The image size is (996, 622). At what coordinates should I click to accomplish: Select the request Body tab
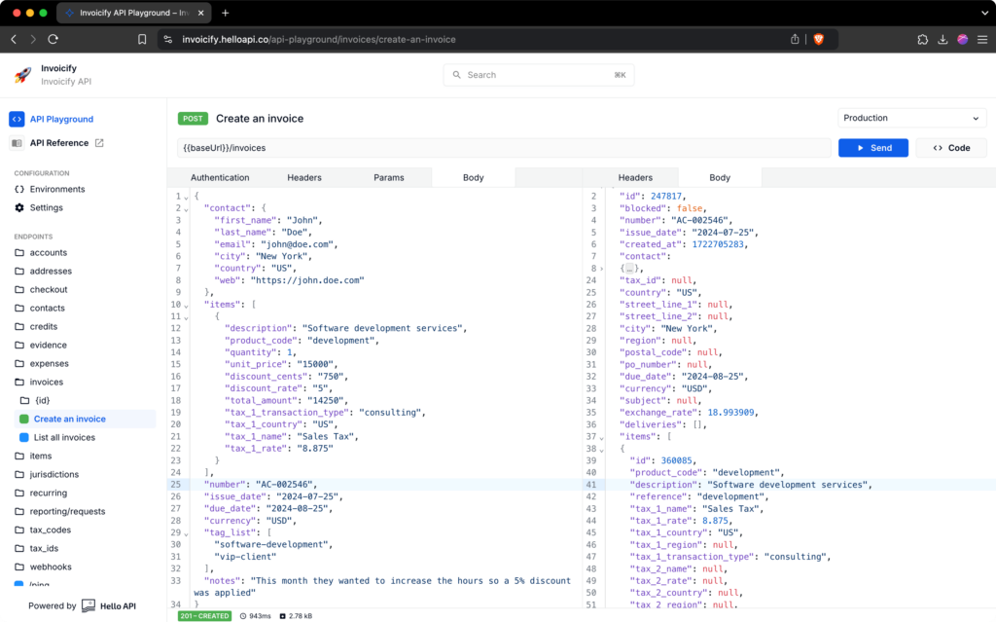(x=474, y=177)
